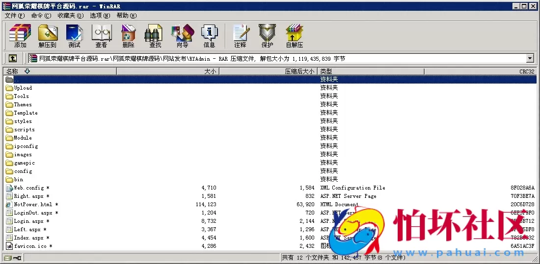Click the WinRAR title bar icon
Viewport: 540px width, 264px height.
(6, 6)
